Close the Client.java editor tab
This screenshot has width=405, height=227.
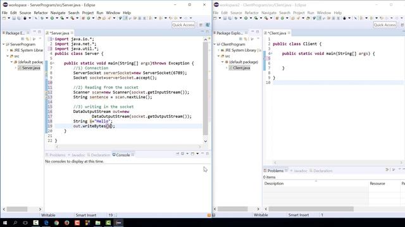(x=289, y=33)
